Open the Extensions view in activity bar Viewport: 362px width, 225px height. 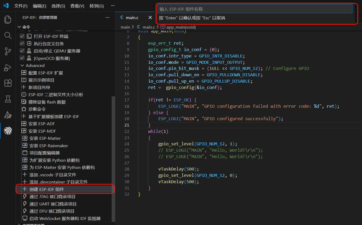[8, 83]
